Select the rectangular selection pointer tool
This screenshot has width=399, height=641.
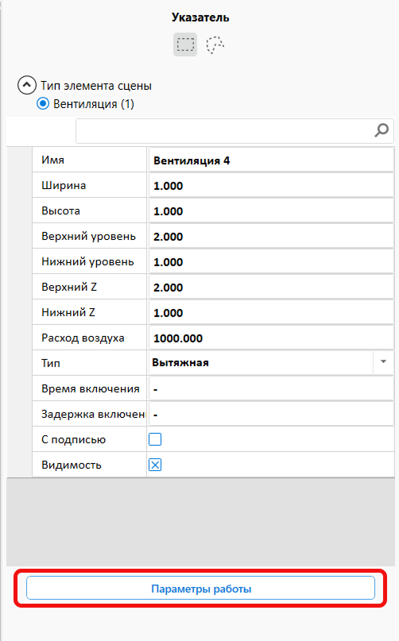[185, 44]
